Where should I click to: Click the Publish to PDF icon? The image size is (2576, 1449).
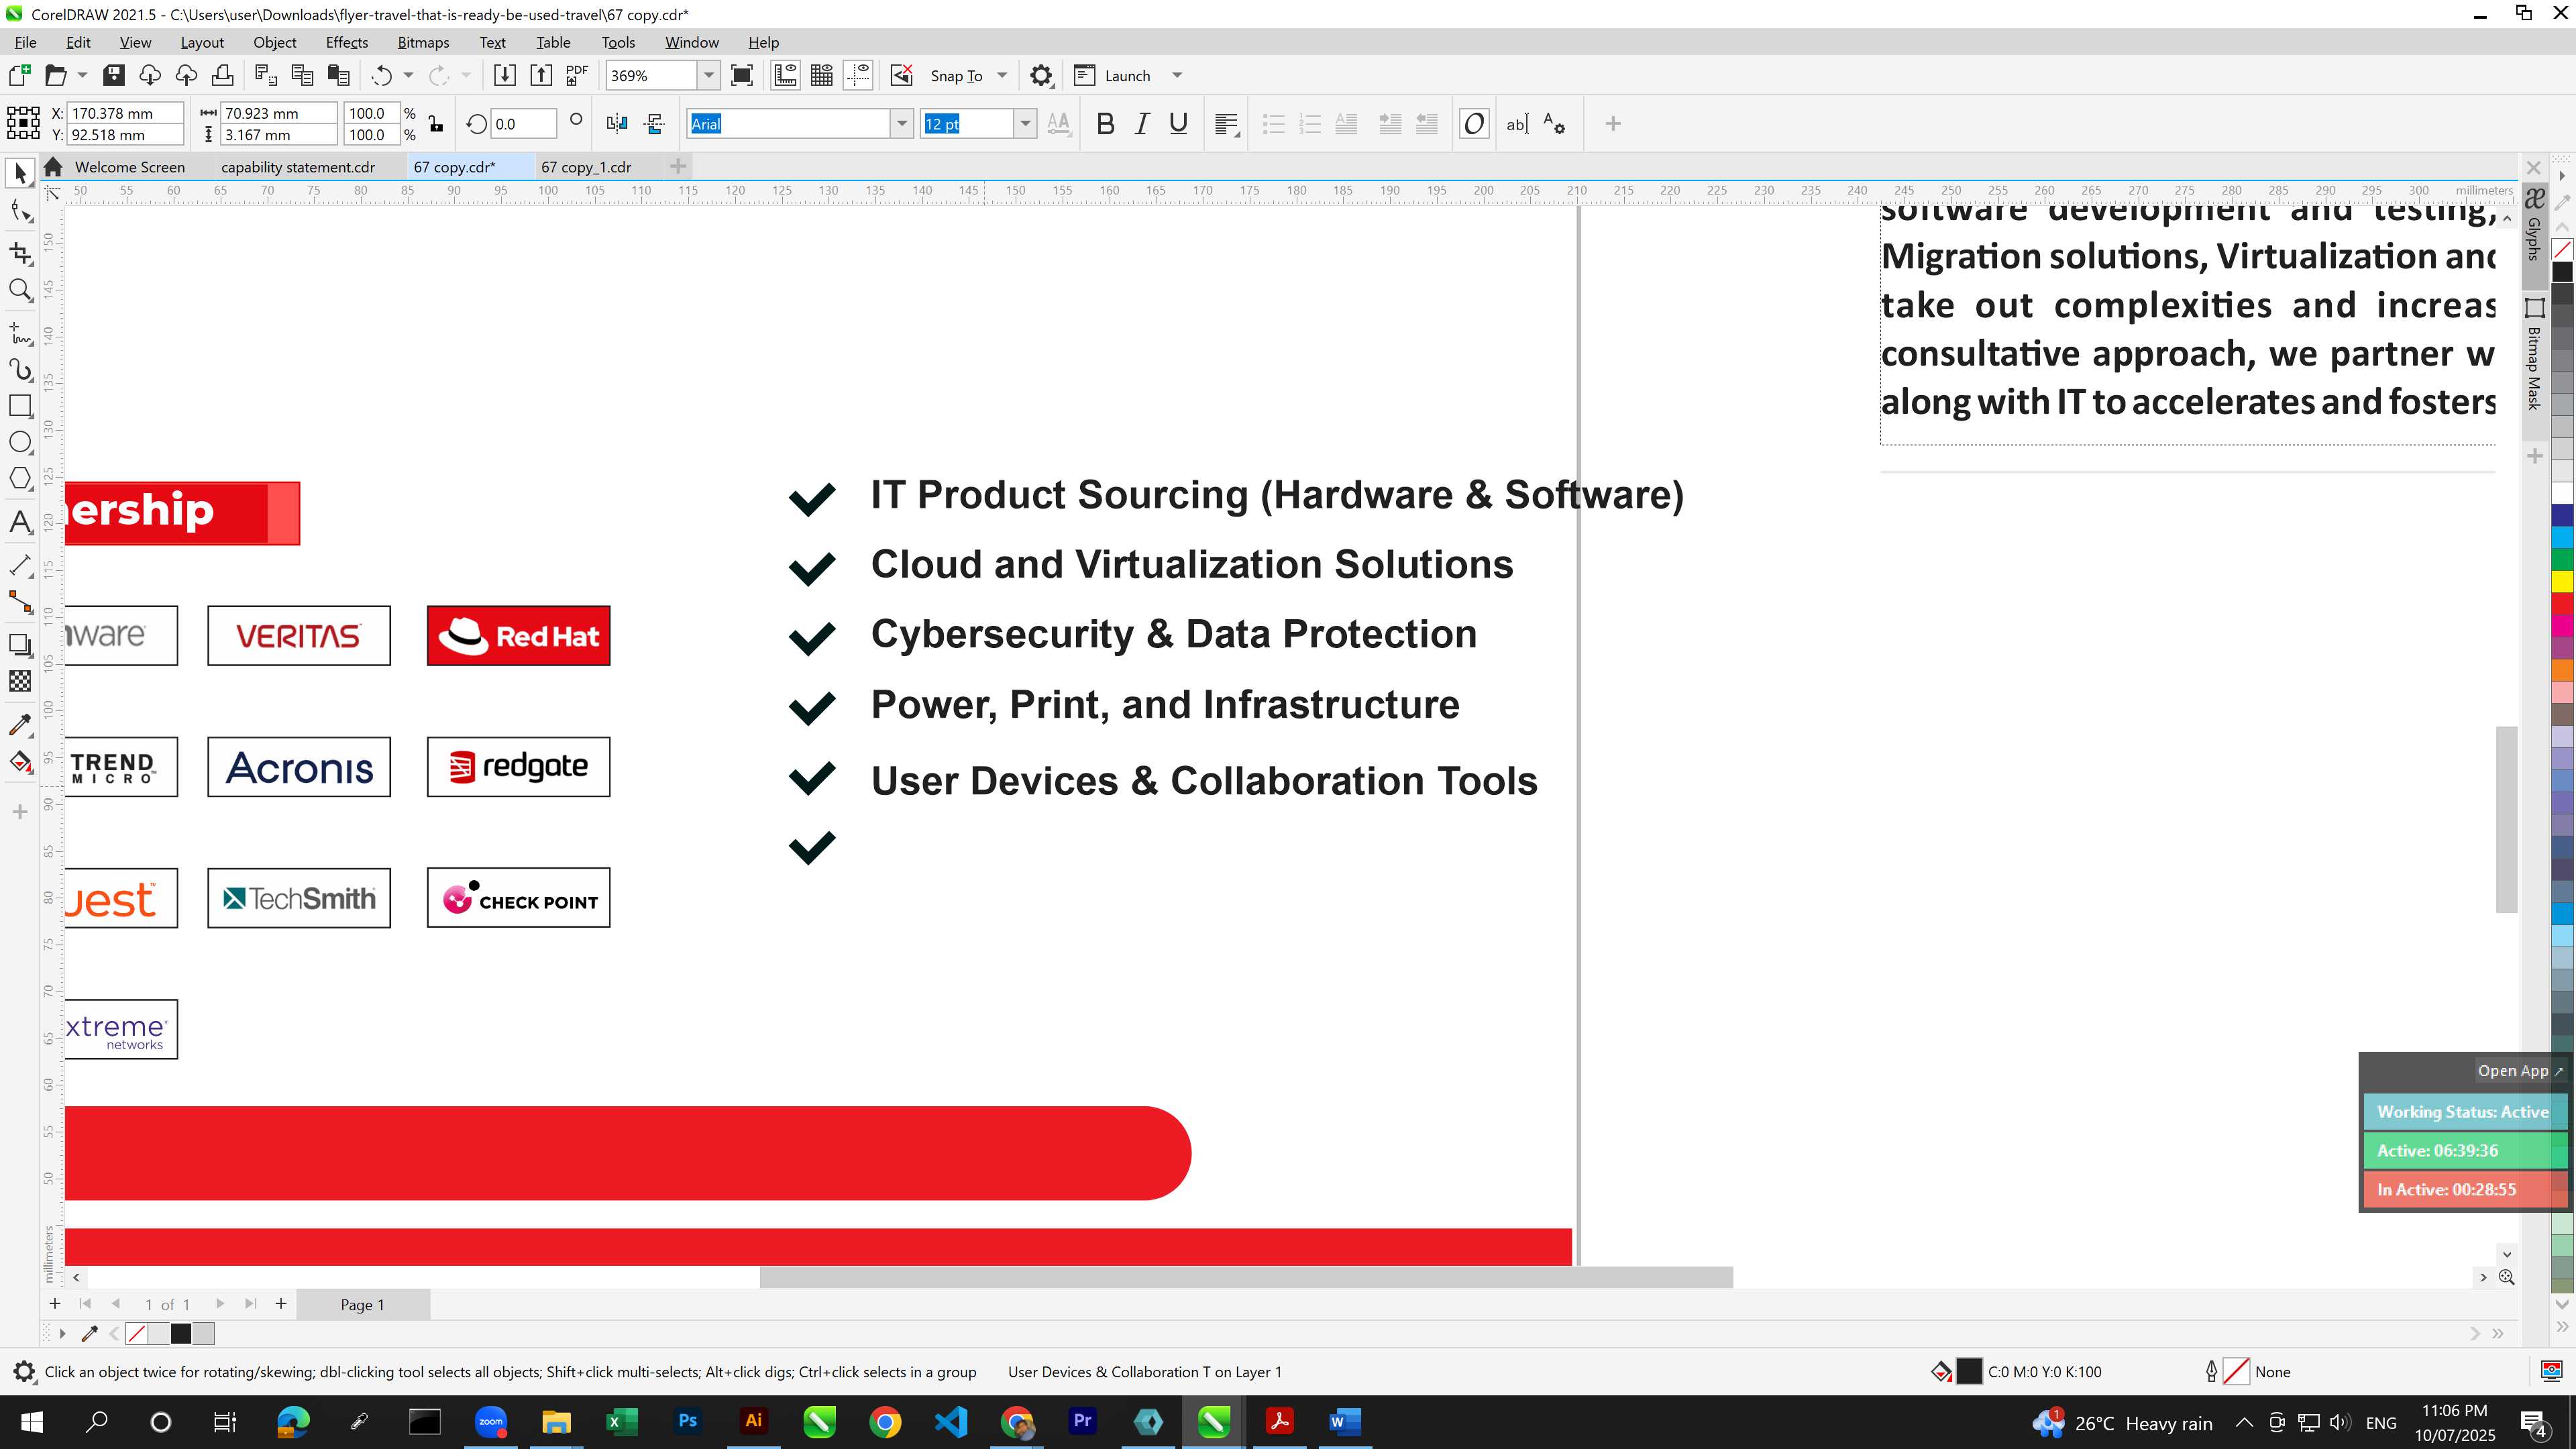pos(577,75)
